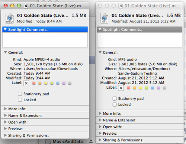The height and width of the screenshot is (144, 186).
Task: Click the MP3 file icon in right window
Action: click(x=104, y=18)
